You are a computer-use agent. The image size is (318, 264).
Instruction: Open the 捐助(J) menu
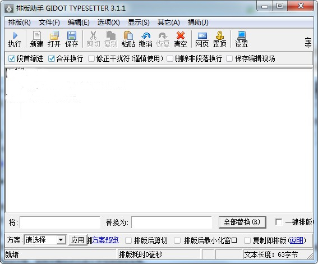tap(198, 22)
